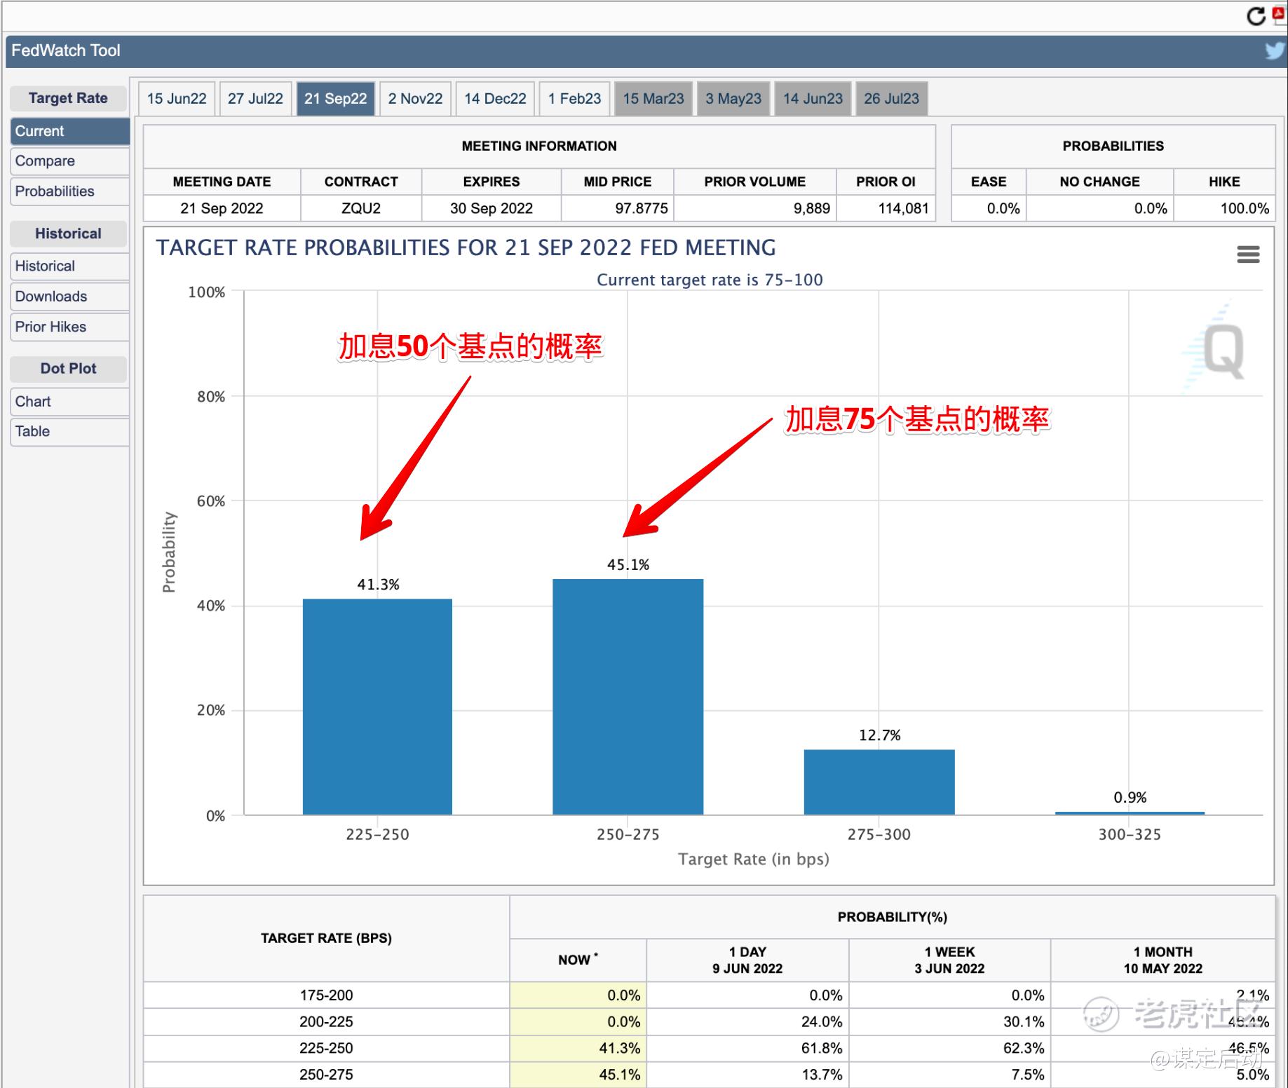
Task: Open the chart hamburger menu icon
Action: tap(1248, 254)
